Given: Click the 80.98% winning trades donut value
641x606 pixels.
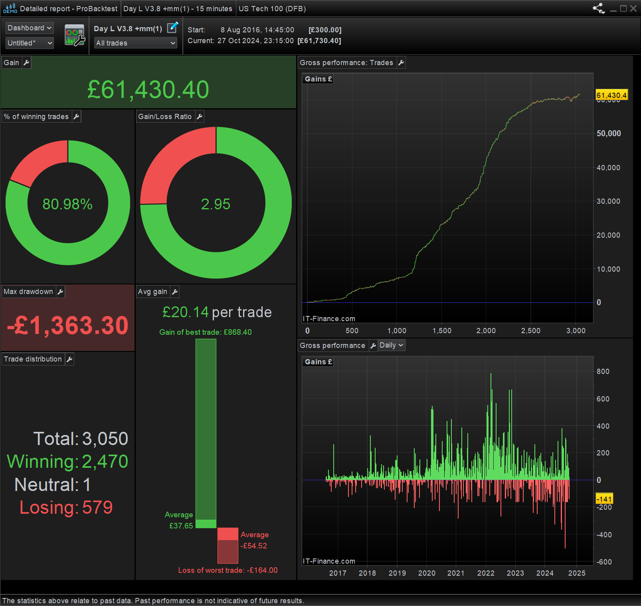Looking at the screenshot, I should [67, 204].
